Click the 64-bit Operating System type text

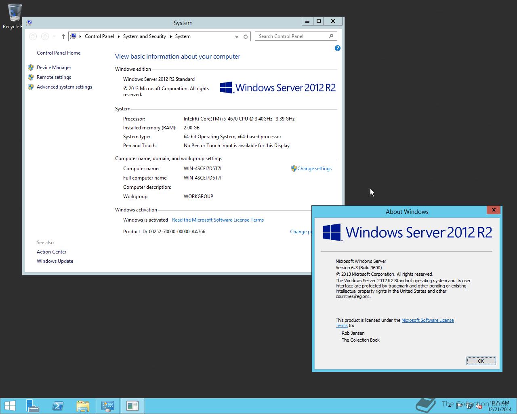232,137
